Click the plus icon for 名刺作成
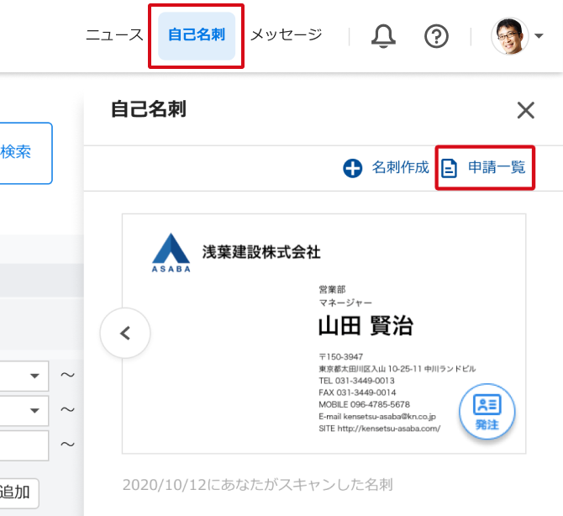Viewport: 563px width, 516px height. pyautogui.click(x=353, y=168)
